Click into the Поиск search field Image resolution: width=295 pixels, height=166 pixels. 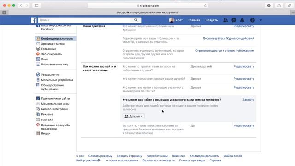(x=85, y=20)
